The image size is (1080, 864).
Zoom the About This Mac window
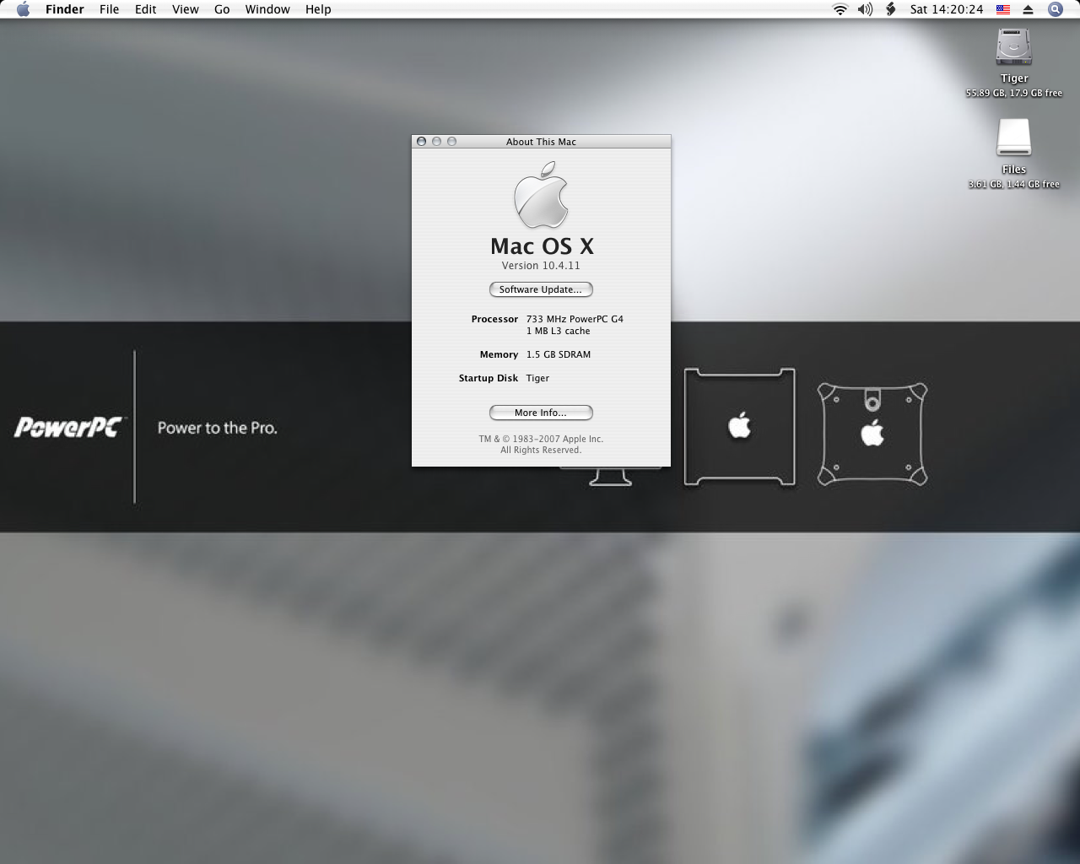coord(451,142)
